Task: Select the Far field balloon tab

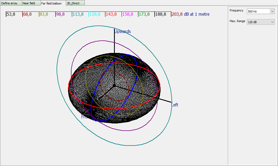Action: 53,3
